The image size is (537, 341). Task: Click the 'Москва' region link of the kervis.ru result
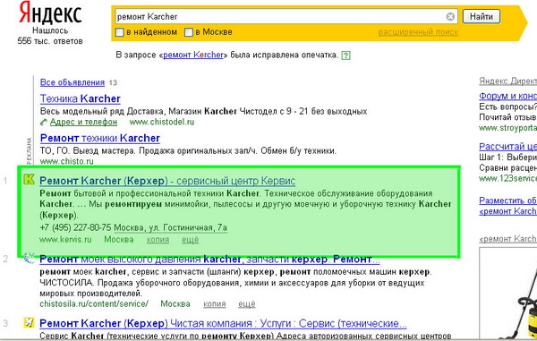[119, 239]
